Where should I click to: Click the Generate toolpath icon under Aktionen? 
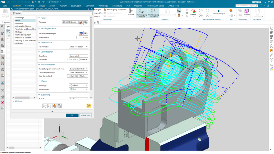45,106
